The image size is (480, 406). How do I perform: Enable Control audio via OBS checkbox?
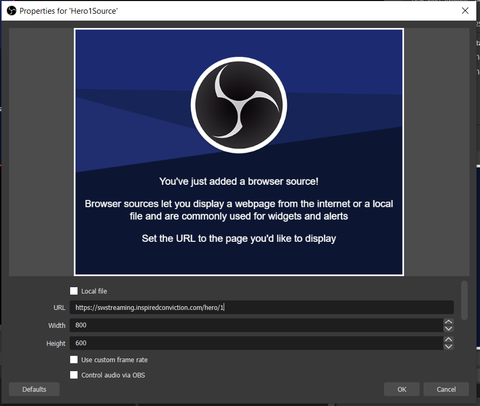(74, 375)
